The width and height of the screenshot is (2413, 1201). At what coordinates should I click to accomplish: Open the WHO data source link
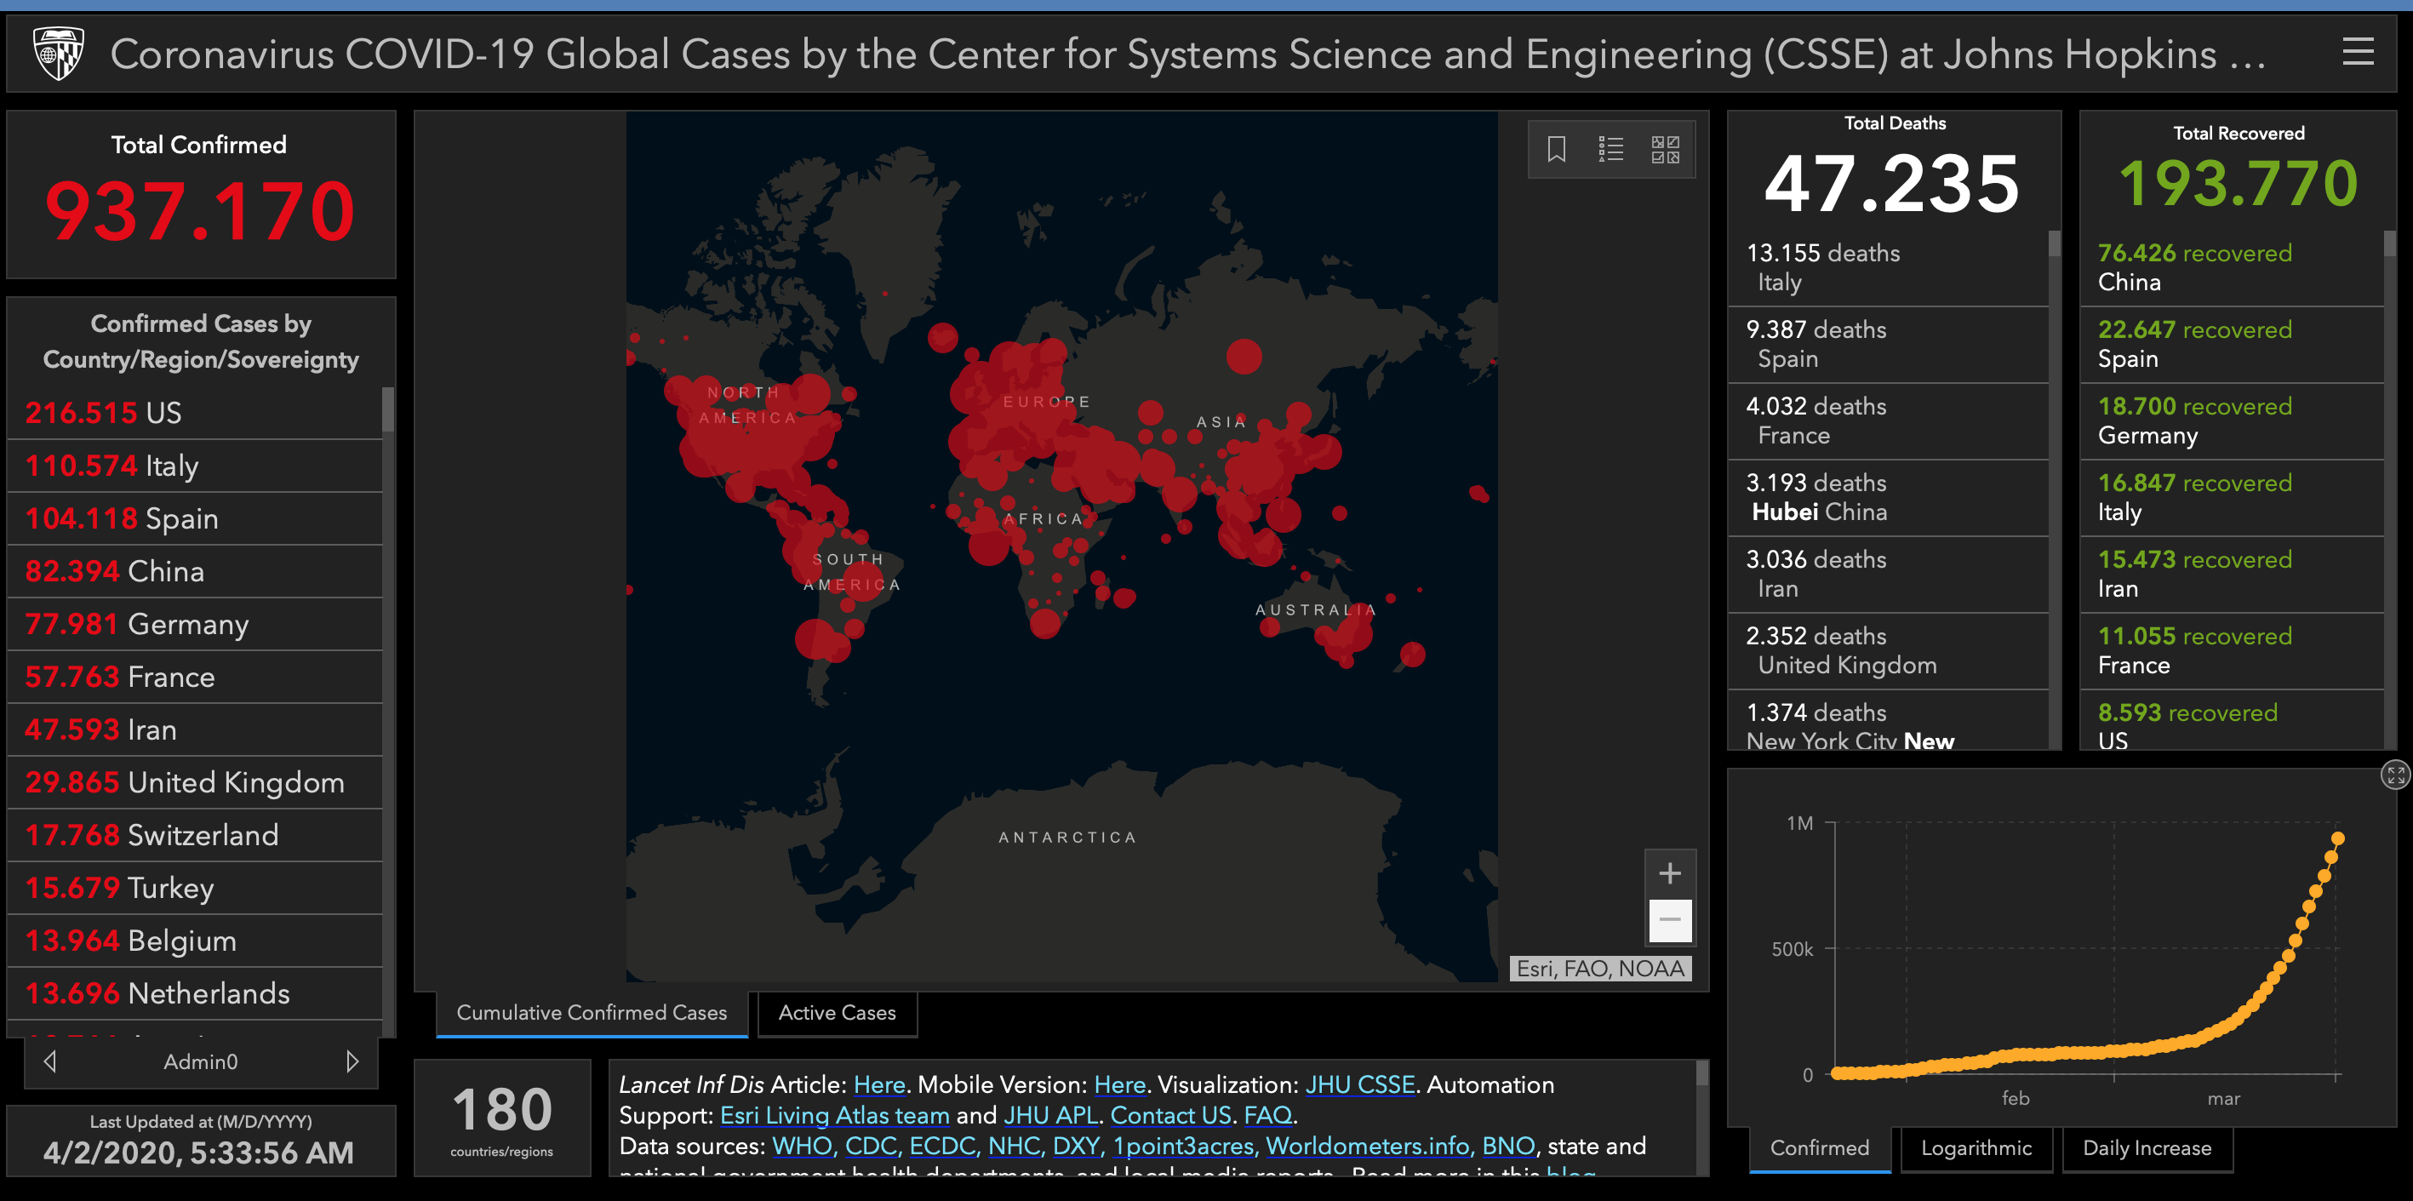pos(802,1146)
